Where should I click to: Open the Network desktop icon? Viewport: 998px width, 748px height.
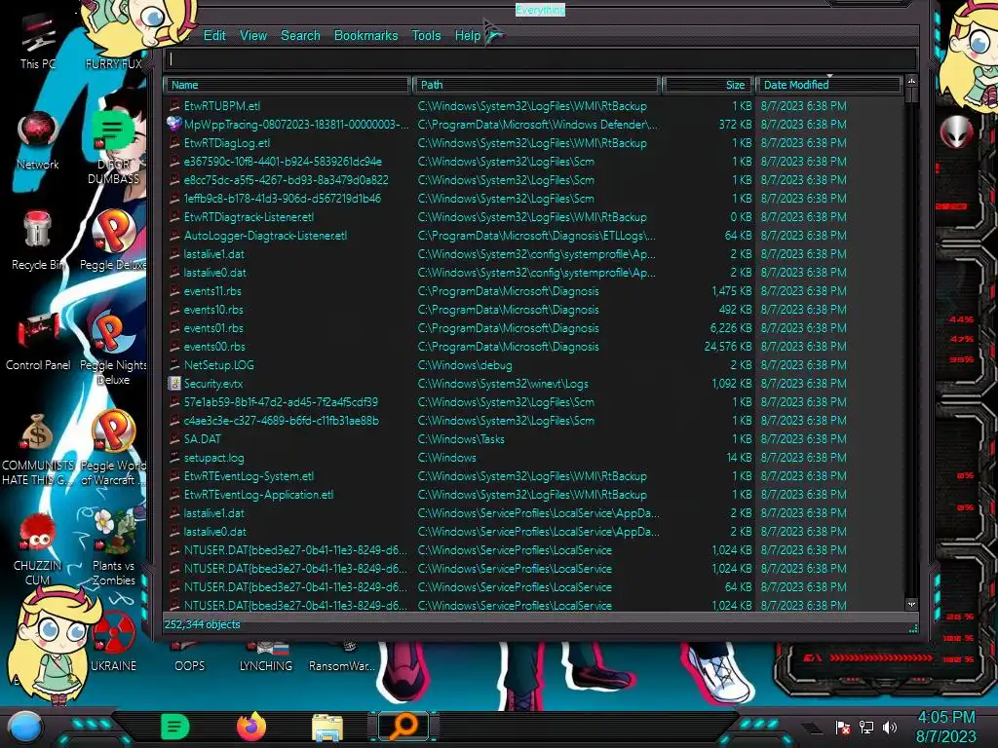coord(38,140)
